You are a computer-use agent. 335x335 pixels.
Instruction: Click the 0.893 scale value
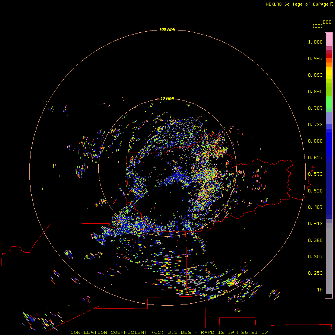[x=315, y=75]
